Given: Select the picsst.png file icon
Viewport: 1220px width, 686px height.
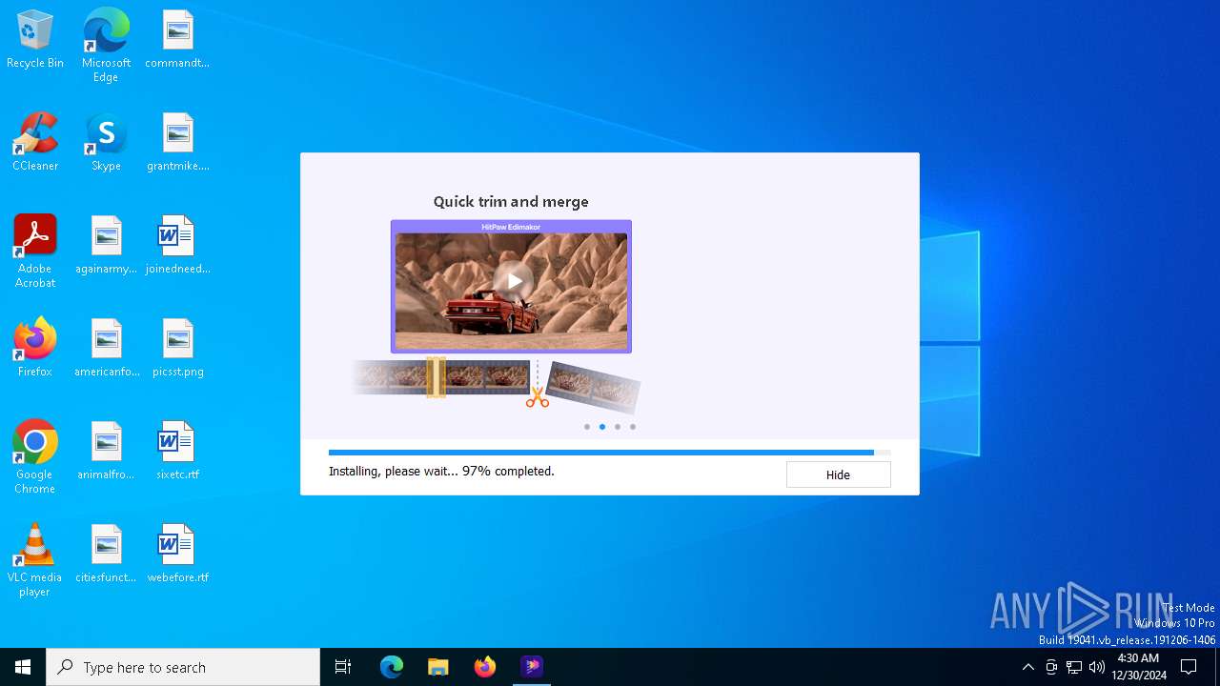Looking at the screenshot, I should click(x=177, y=349).
